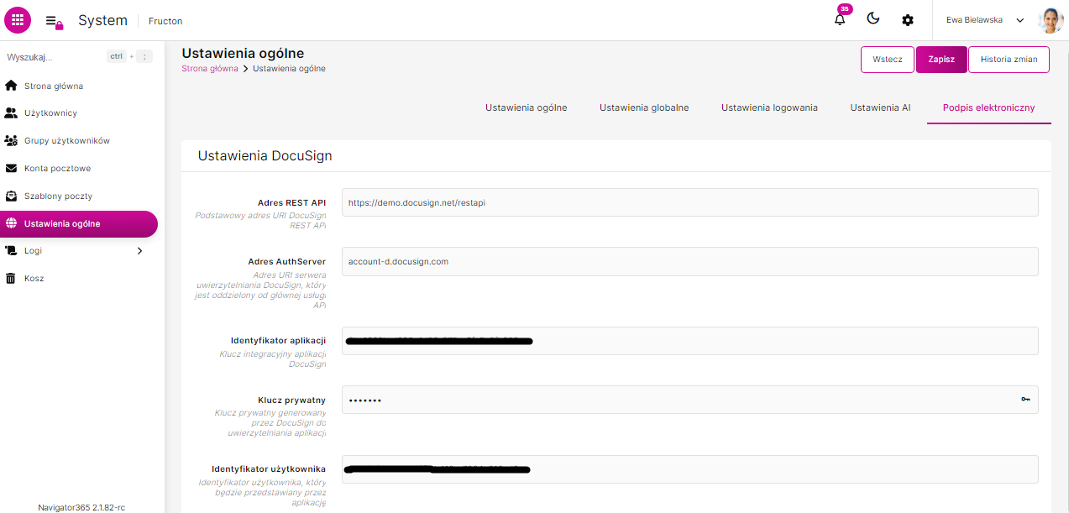Screen dimensions: 1069x513
Task: Switch to Ustawienia ogólne tab
Action: [526, 107]
